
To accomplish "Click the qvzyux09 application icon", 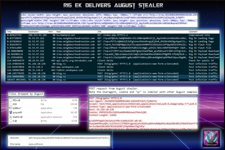I will coord(11,112).
